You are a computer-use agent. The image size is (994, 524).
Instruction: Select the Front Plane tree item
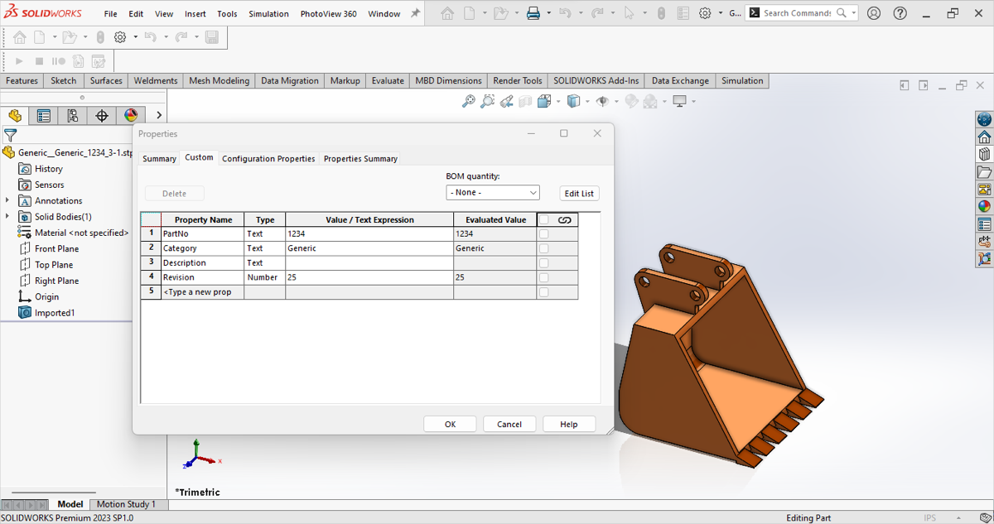[x=50, y=248]
